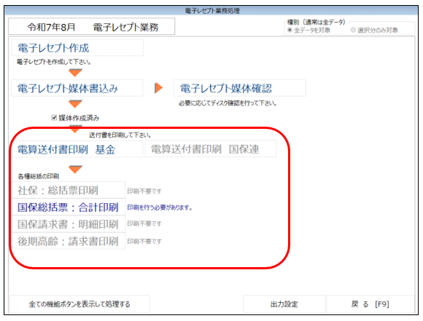This screenshot has width=423, height=321.
Task: Select the 全データを対象 radio button
Action: (x=290, y=30)
